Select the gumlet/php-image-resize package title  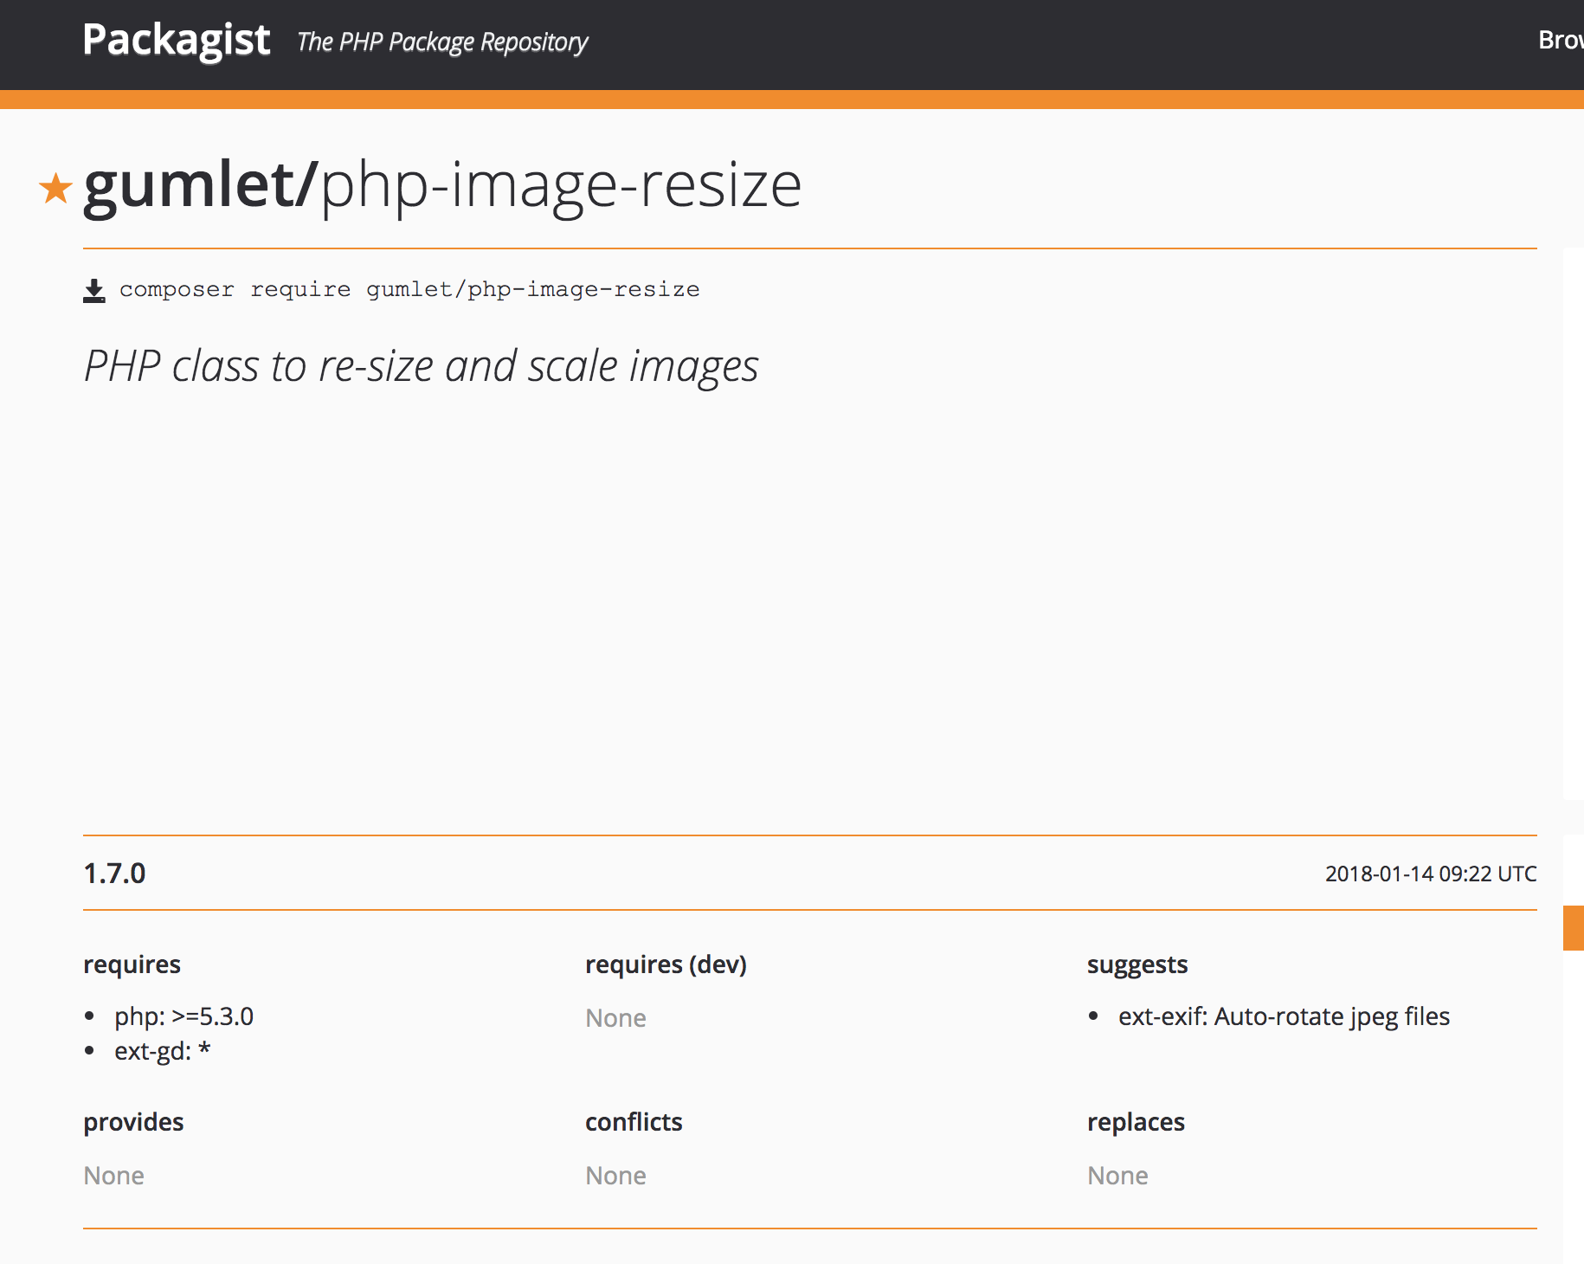click(441, 186)
